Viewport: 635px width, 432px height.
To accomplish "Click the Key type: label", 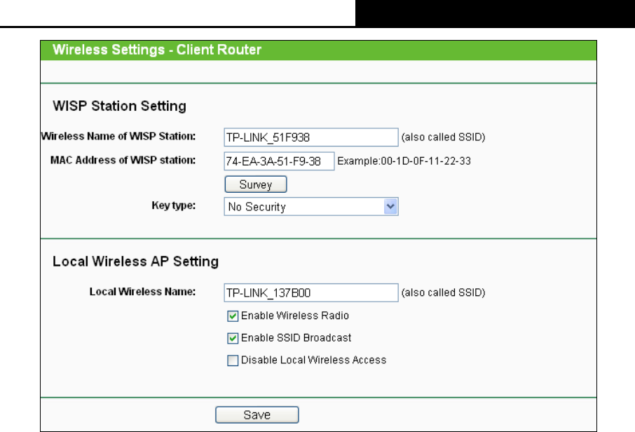I will [x=174, y=205].
